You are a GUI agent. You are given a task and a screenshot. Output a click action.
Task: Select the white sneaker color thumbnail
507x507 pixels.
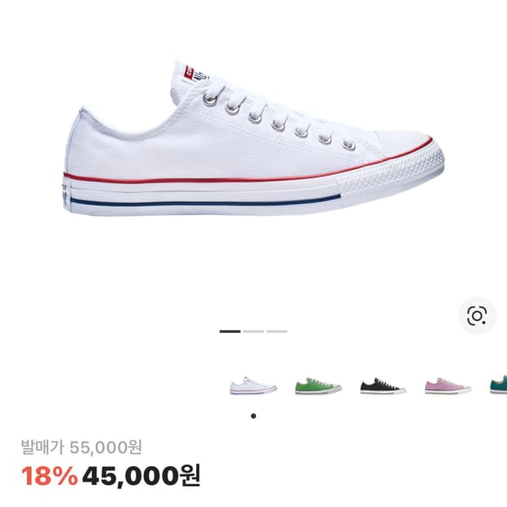click(253, 386)
